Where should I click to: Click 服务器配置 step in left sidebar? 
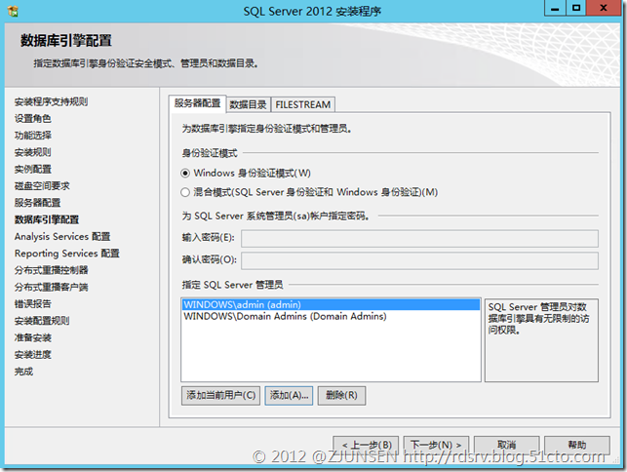(x=37, y=203)
